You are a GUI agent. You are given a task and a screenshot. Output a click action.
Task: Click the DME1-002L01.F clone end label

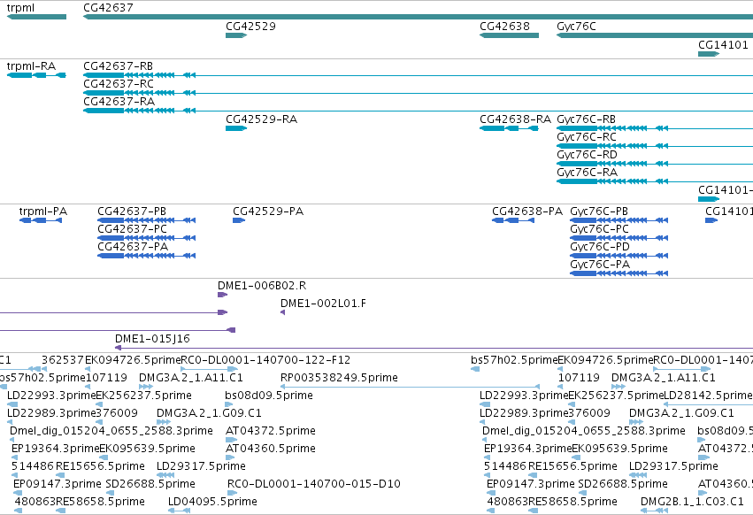(323, 304)
